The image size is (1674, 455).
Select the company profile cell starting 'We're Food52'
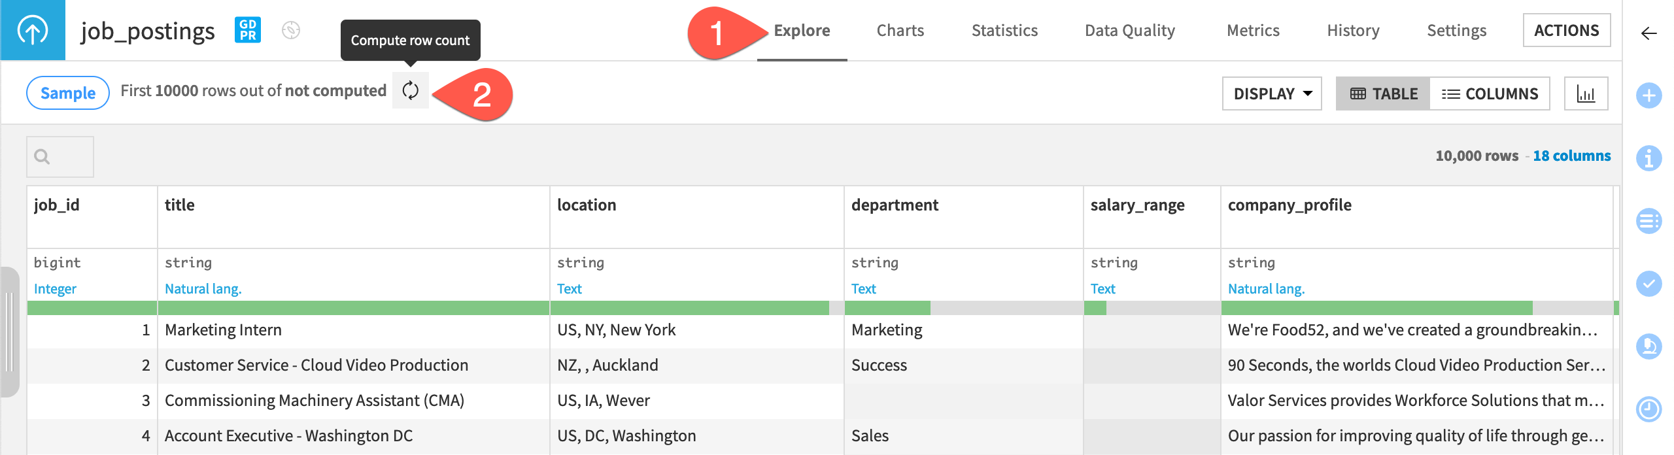coord(1417,330)
